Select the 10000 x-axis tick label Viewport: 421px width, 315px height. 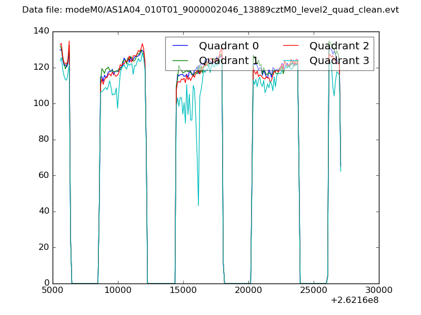pyautogui.click(x=118, y=290)
